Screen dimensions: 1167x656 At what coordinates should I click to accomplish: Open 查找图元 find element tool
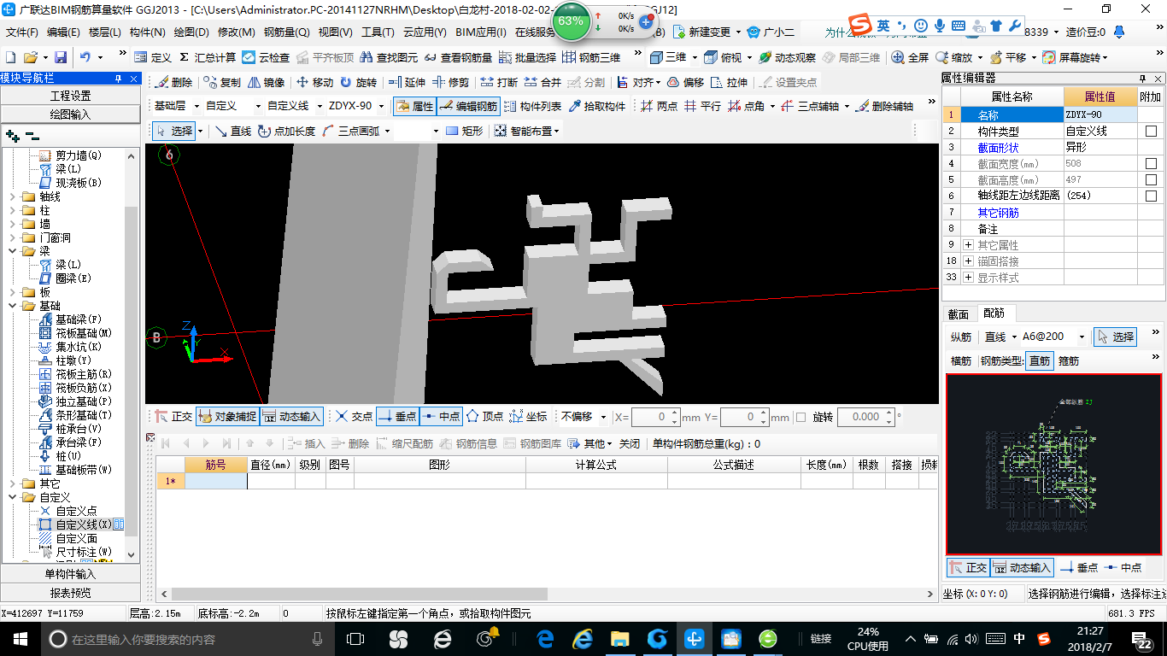click(390, 57)
